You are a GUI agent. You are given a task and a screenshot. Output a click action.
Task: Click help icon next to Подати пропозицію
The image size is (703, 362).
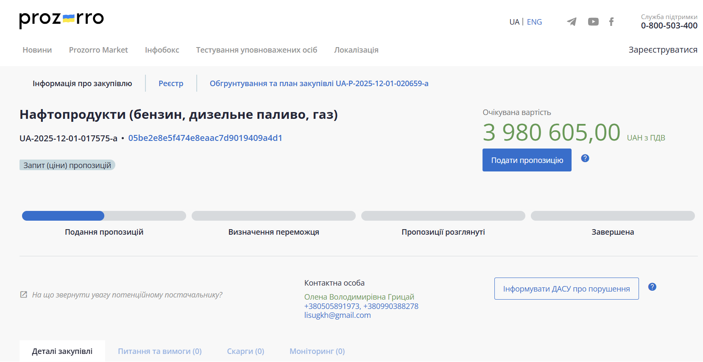point(585,158)
